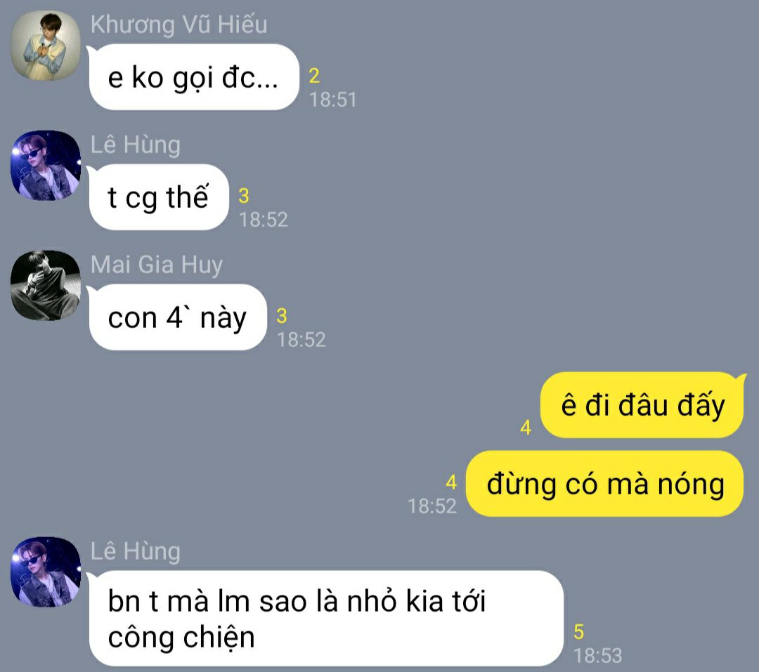Tap the 18:52 timestamp by the yellow bubble

[x=432, y=506]
